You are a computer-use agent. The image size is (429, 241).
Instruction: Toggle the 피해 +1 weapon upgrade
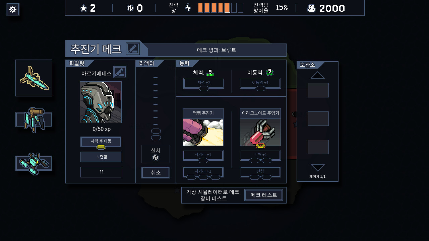(260, 155)
